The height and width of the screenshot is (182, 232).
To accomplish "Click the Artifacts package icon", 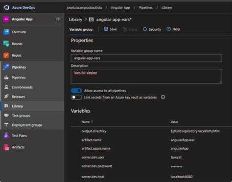I will coord(6,147).
